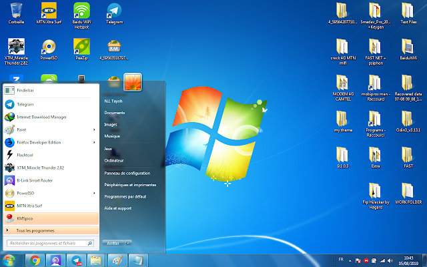Click the network signal tray icon
This screenshot has height=267, width=427.
click(x=382, y=261)
